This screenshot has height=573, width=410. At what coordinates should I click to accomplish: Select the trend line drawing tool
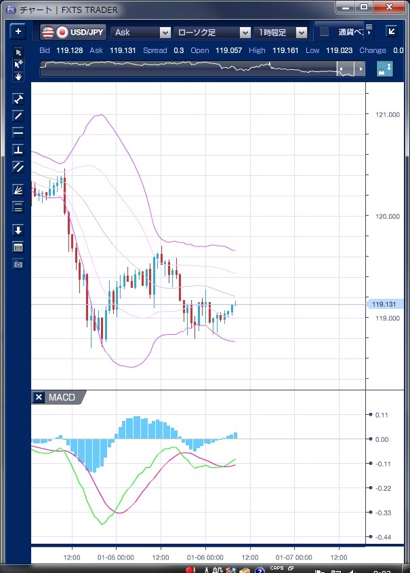tap(18, 116)
